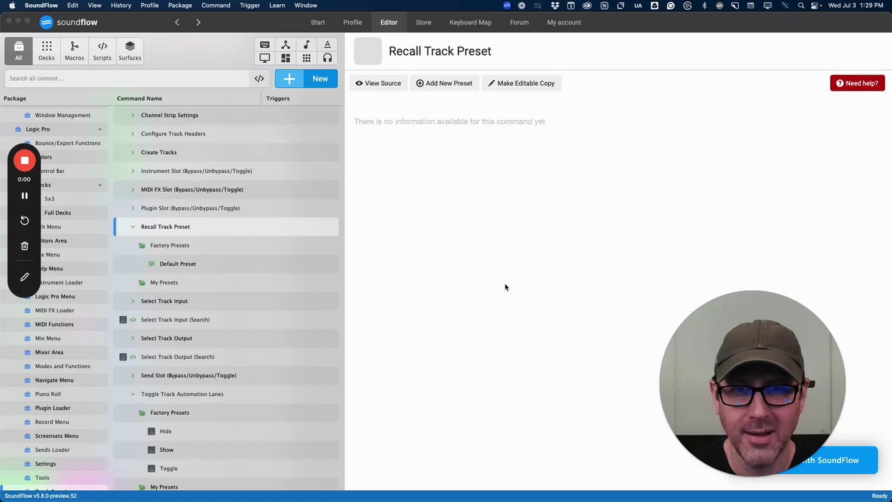
Task: Switch to the Profile tab
Action: pyautogui.click(x=353, y=22)
